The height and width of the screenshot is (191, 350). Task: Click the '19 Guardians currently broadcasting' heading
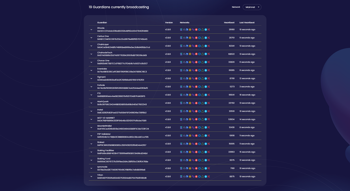[119, 7]
